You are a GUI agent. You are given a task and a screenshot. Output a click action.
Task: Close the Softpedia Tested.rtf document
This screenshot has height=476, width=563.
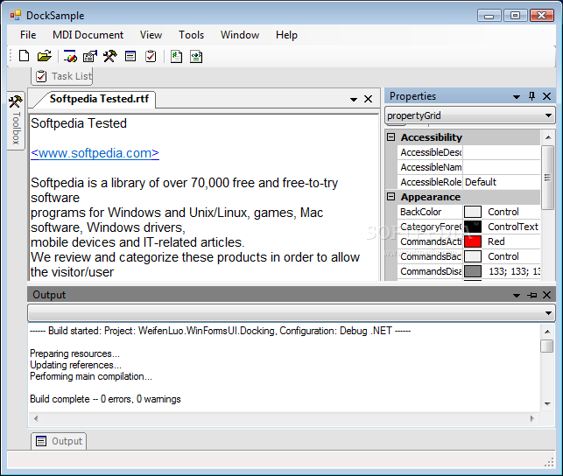coord(368,99)
